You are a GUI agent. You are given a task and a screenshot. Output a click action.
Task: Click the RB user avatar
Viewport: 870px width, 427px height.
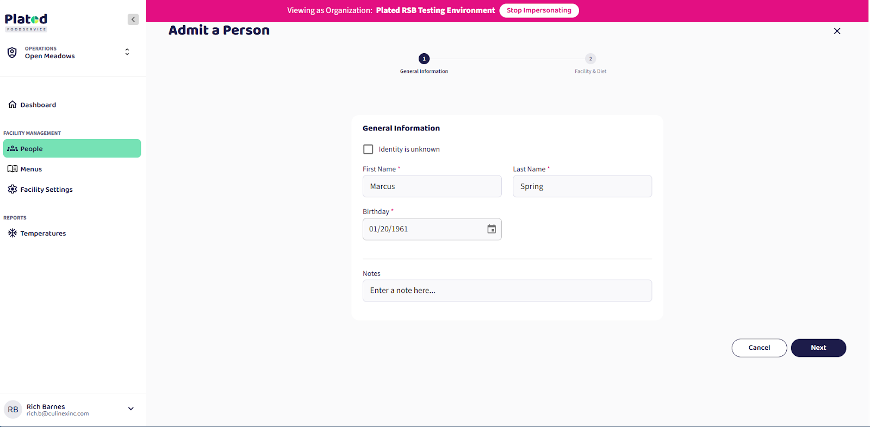(x=13, y=410)
